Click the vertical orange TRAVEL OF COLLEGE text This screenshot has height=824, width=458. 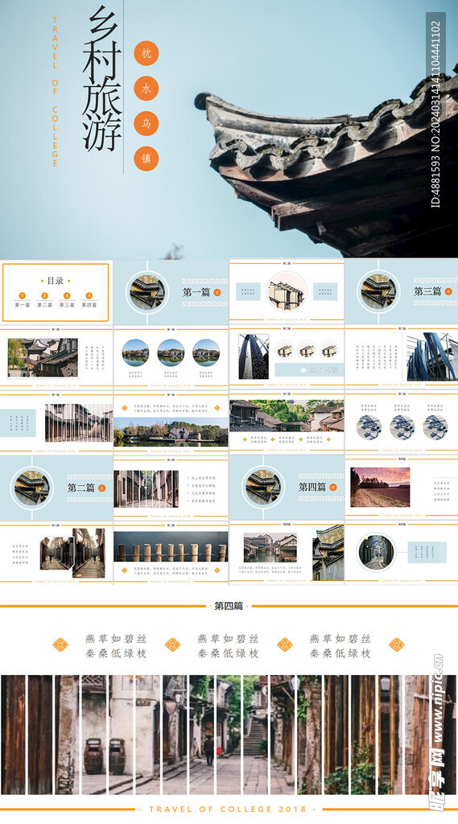56,92
